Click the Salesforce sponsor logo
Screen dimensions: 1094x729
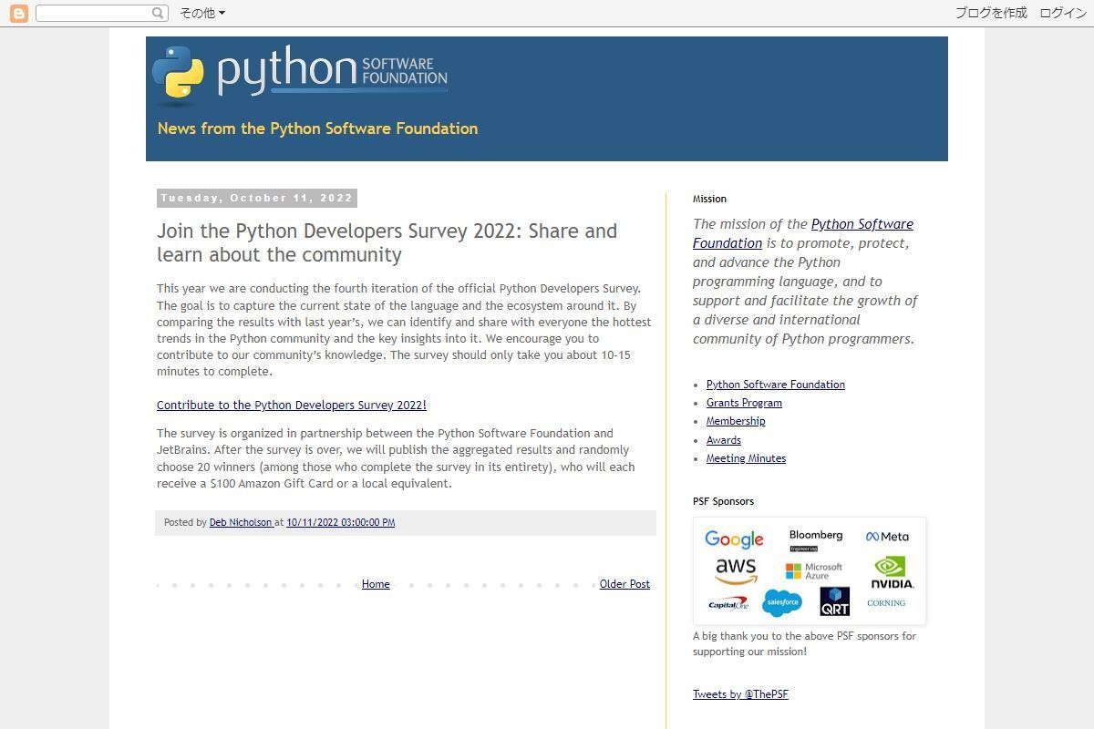782,601
